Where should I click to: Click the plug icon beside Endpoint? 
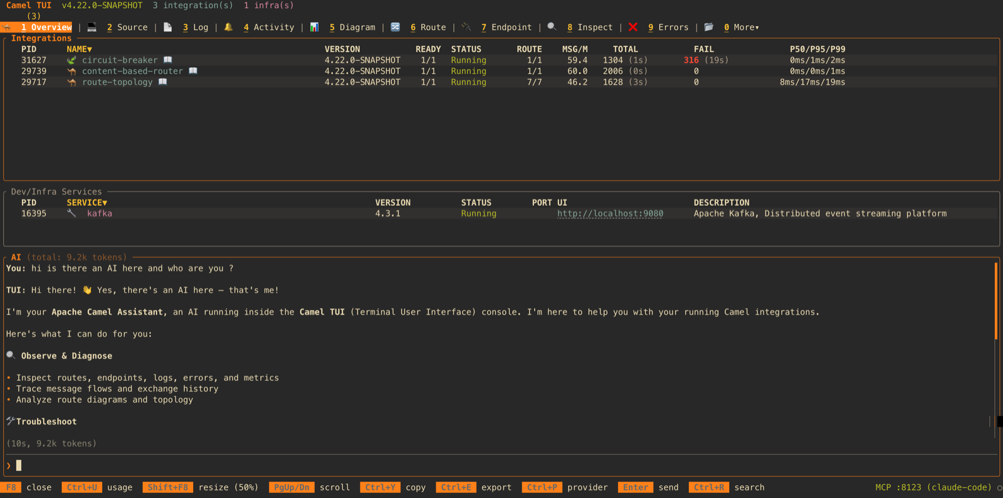(466, 27)
